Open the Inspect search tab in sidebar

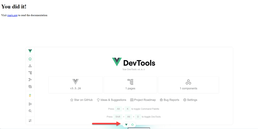[30, 111]
